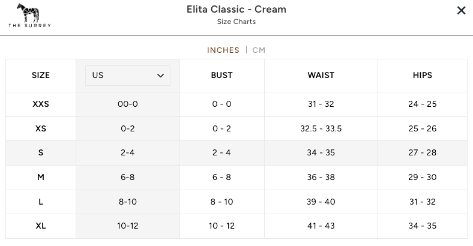473x246 pixels.
Task: Choose the M size row label
Action: (41, 178)
